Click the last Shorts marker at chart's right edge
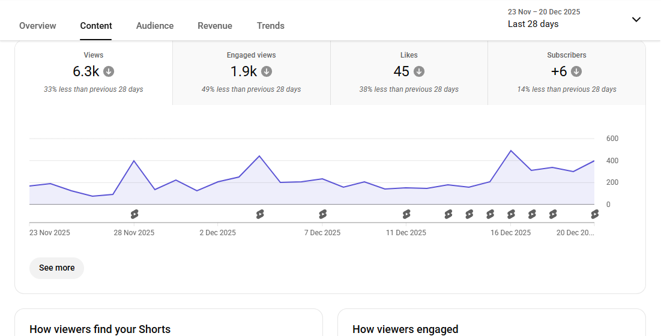The width and height of the screenshot is (661, 336). pyautogui.click(x=594, y=214)
